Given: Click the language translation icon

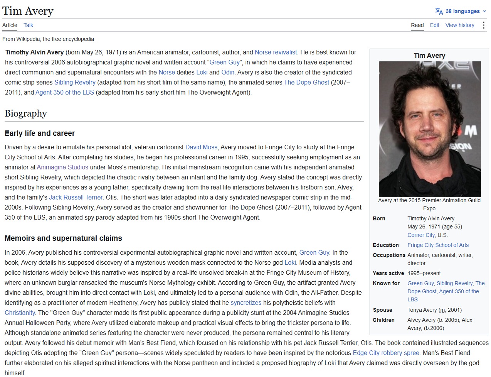Looking at the screenshot, I should [x=439, y=11].
